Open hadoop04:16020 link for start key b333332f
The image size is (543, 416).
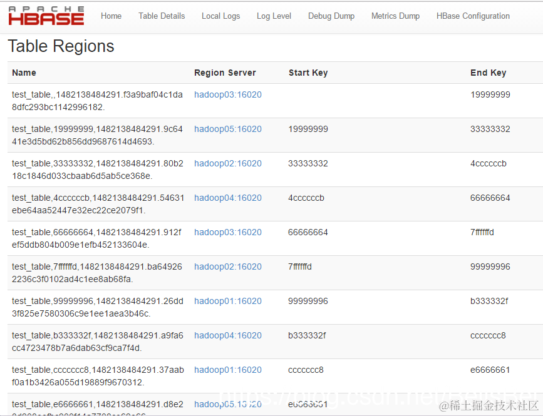[228, 335]
